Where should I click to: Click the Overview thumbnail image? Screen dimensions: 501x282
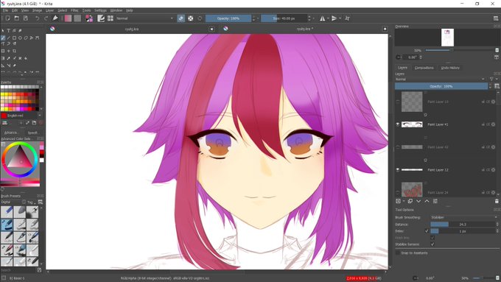click(x=447, y=38)
